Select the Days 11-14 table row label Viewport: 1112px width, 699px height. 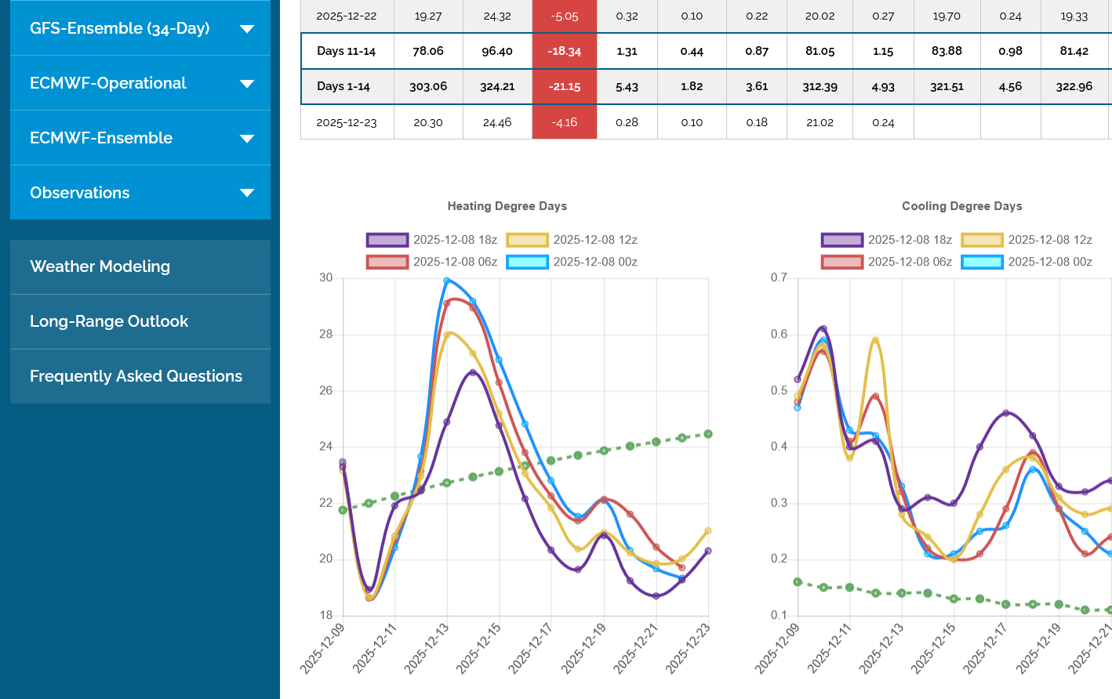346,51
